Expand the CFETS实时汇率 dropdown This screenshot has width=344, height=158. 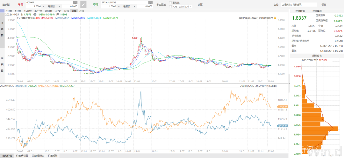coord(191,6)
